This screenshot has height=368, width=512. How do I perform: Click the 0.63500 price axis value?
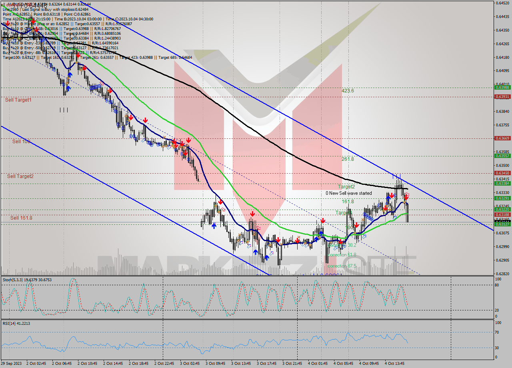[x=502, y=166]
